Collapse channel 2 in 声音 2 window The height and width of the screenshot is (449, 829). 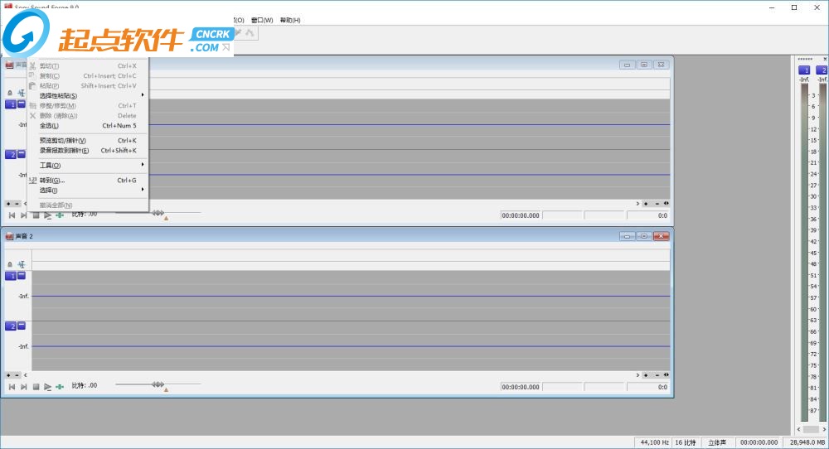[22, 326]
